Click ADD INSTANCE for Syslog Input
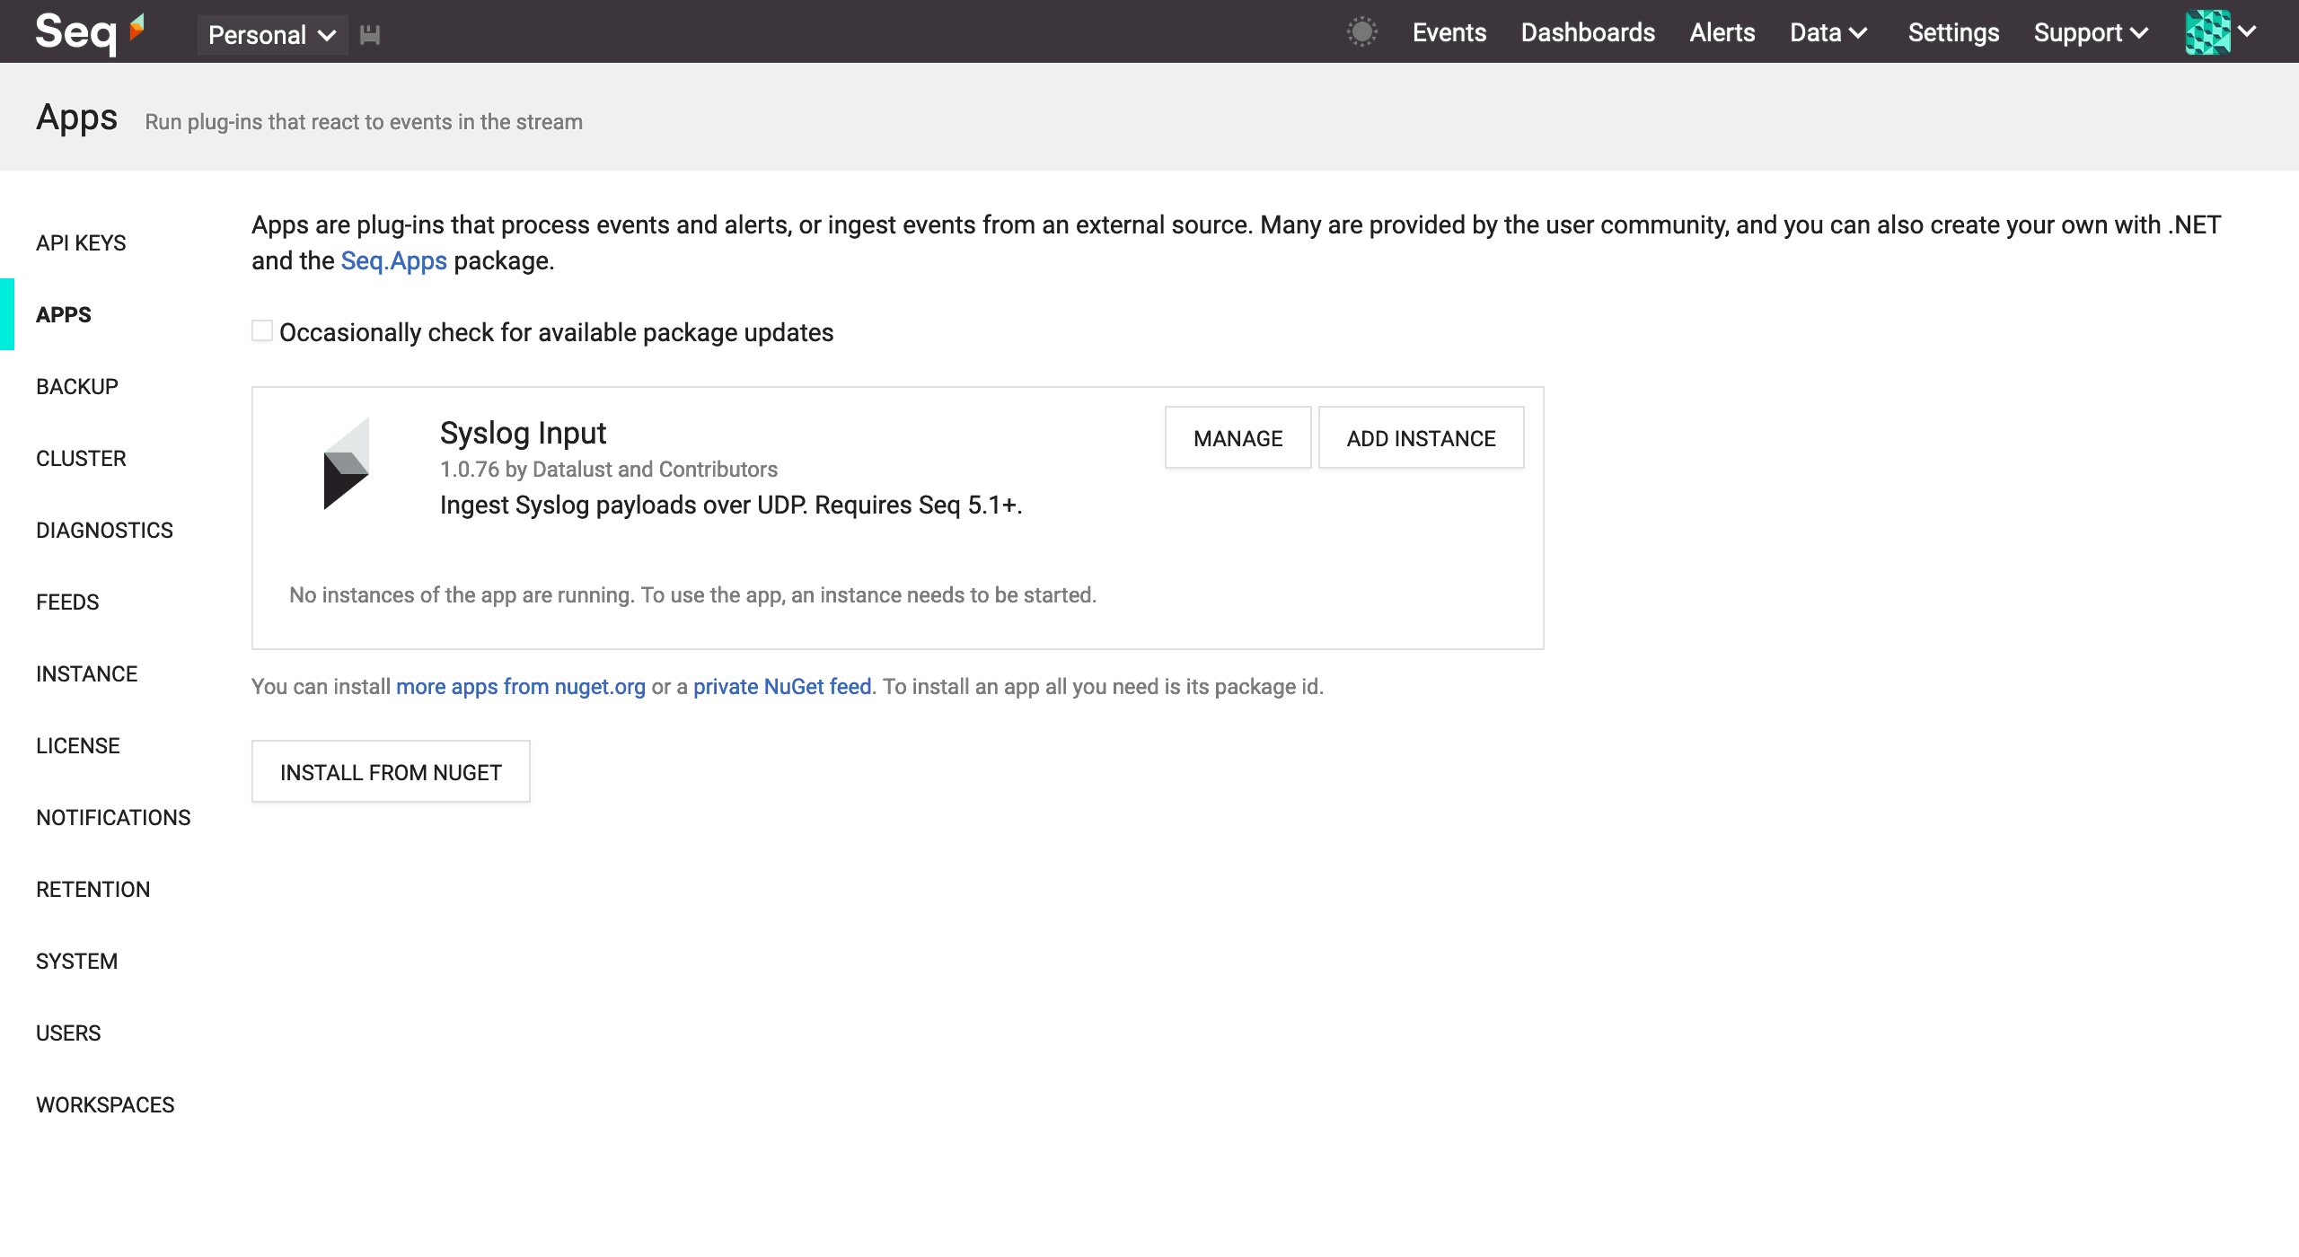 (x=1421, y=437)
